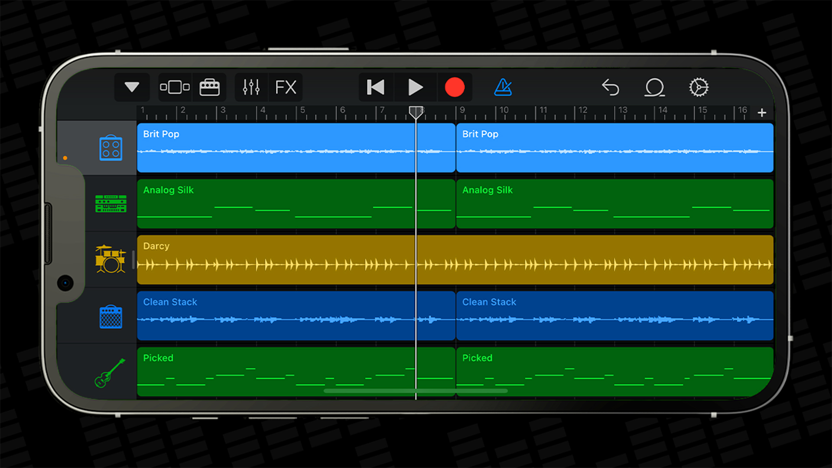Switch to Tracks view button
832x468 pixels.
point(175,87)
